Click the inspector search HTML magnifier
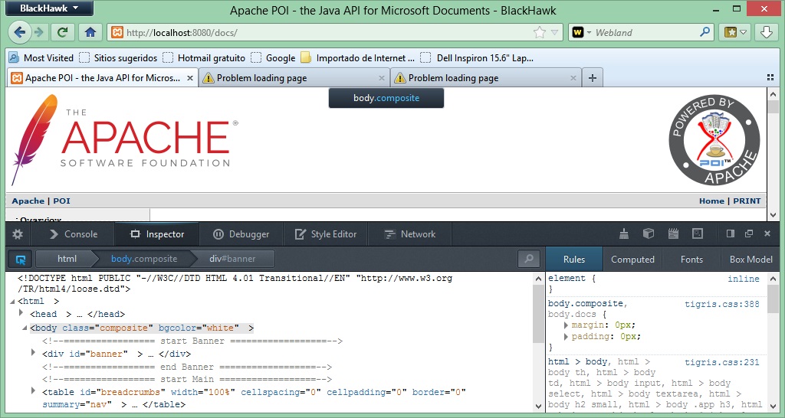The image size is (785, 418). (x=529, y=259)
